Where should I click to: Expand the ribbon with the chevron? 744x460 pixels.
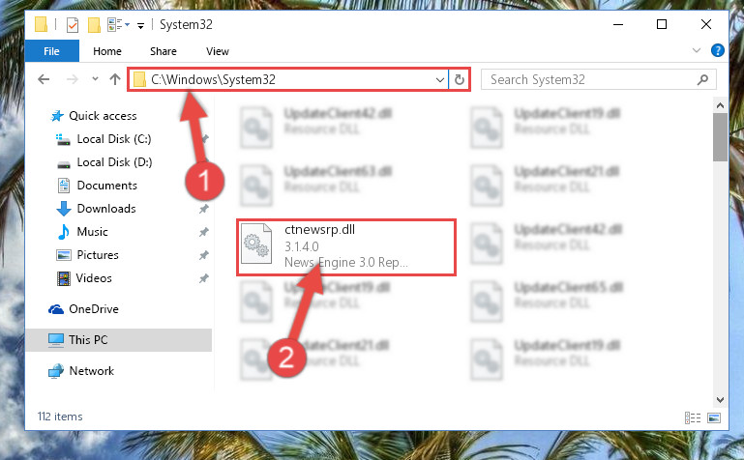pyautogui.click(x=696, y=50)
